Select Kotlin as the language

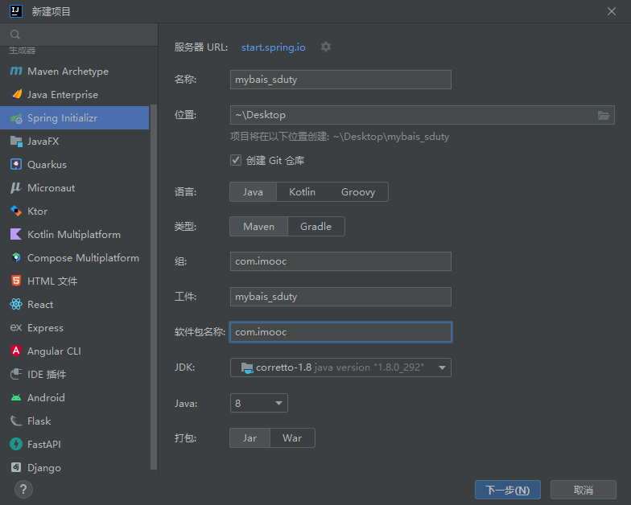point(303,191)
